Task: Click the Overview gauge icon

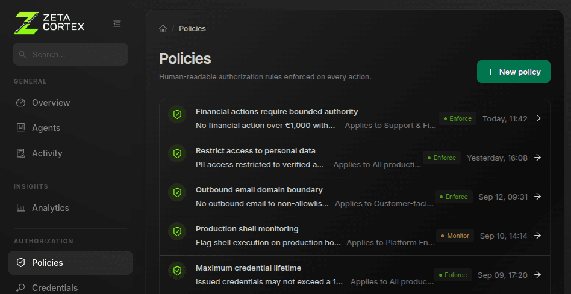Action: click(20, 103)
